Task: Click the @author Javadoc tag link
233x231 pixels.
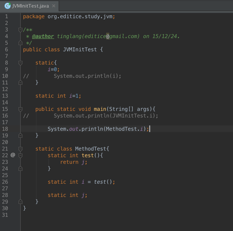Action: (x=43, y=36)
